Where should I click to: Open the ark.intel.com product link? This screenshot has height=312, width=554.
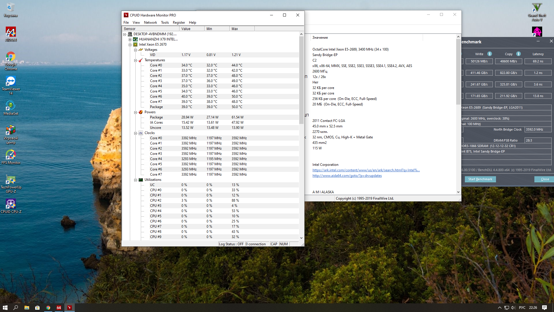point(366,170)
